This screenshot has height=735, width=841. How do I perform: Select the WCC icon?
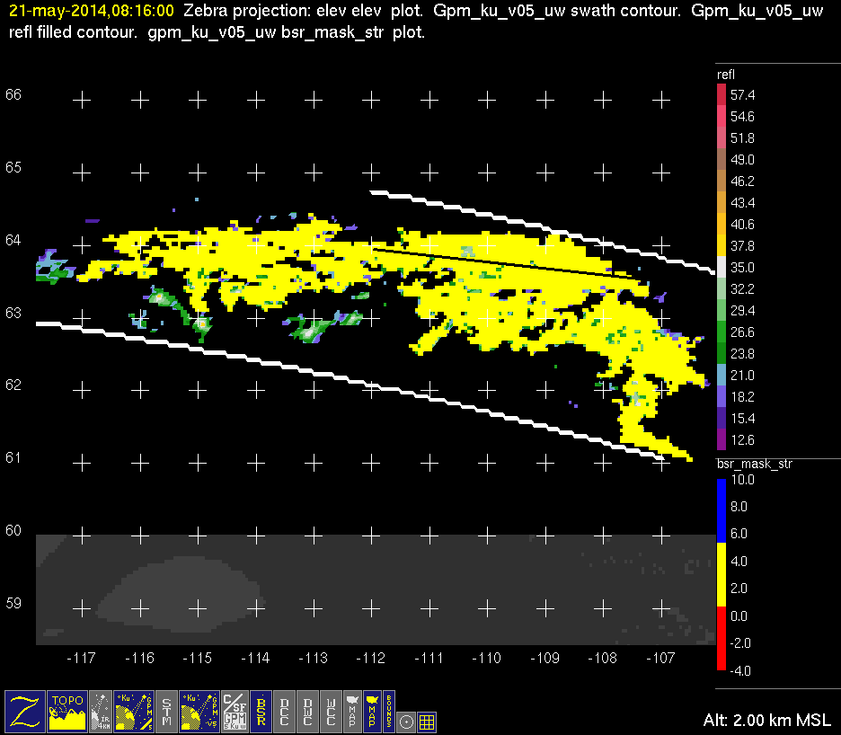331,710
